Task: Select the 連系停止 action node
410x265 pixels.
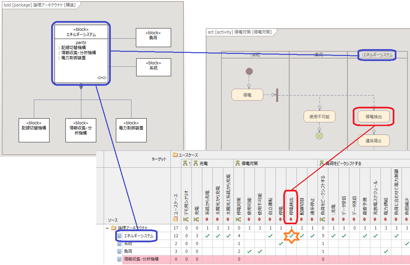Action: click(x=374, y=140)
